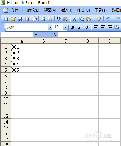121x146 pixels.
Task: Open the 数据 menu
Action: click(x=116, y=10)
